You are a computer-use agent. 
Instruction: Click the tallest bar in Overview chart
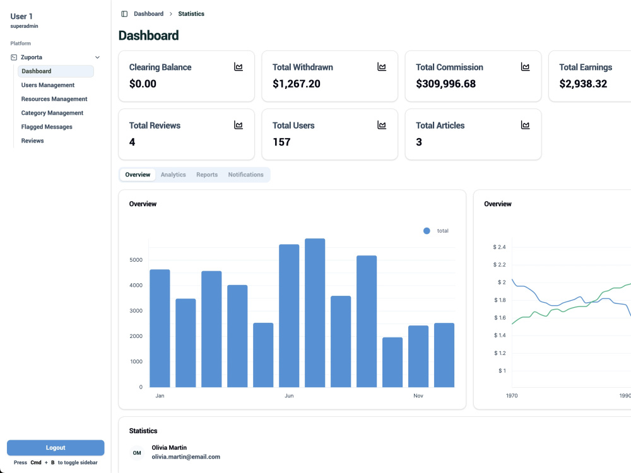pos(315,313)
